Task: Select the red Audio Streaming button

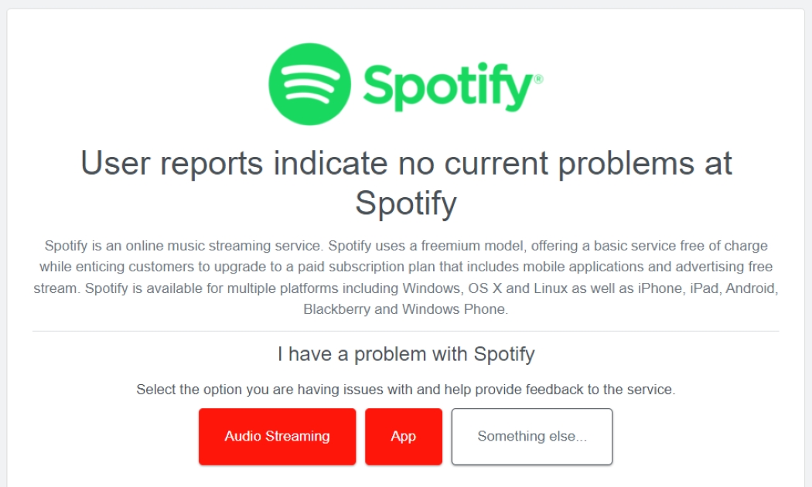Action: coord(277,436)
